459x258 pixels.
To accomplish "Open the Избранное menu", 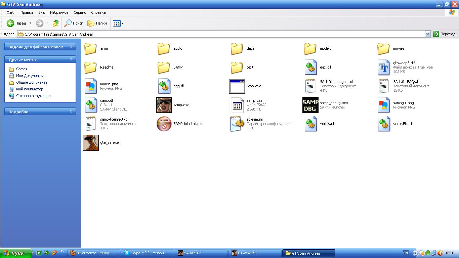I will 59,12.
